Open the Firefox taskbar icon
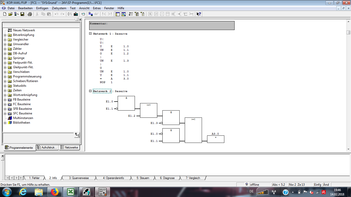Viewport: 351px width, 197px height. [54, 192]
